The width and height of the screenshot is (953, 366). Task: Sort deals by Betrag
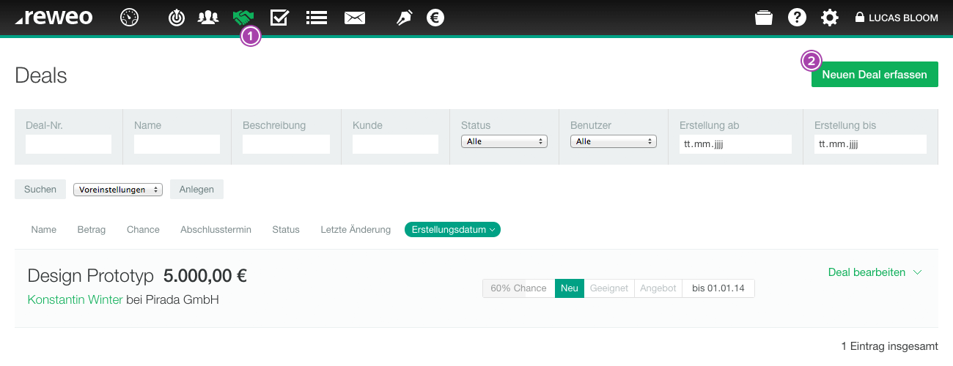(92, 229)
